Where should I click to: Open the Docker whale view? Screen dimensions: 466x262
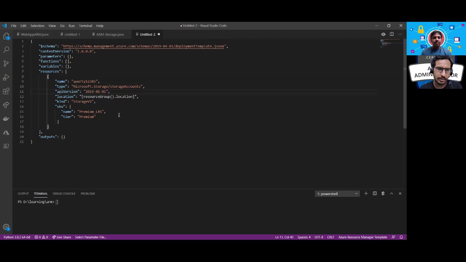pos(6,119)
